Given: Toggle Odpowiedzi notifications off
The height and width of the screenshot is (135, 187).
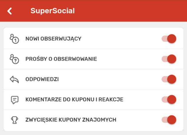Looking at the screenshot, I should (169, 79).
